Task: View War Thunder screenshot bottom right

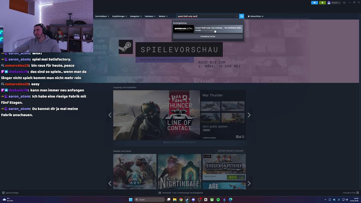Action: click(x=233, y=117)
